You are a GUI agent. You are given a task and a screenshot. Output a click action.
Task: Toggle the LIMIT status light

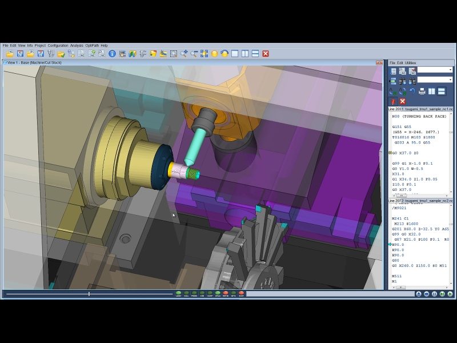[178, 294]
